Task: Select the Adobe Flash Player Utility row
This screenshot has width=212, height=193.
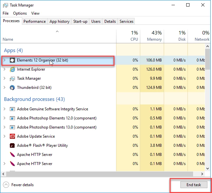Action: coord(103,145)
